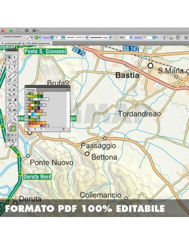Open the Traccia stroke panel link
Image resolution: width=189 pixels, height=245 pixels.
coord(46,37)
